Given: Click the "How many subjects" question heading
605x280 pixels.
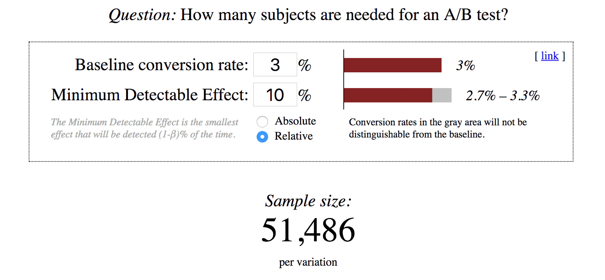Looking at the screenshot, I should (308, 15).
